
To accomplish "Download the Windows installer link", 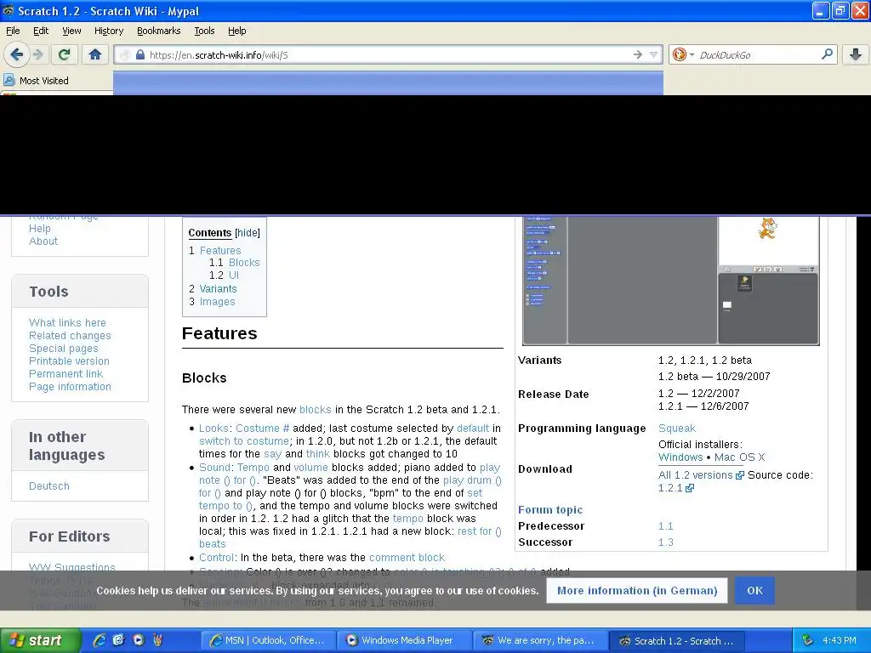I will click(680, 457).
